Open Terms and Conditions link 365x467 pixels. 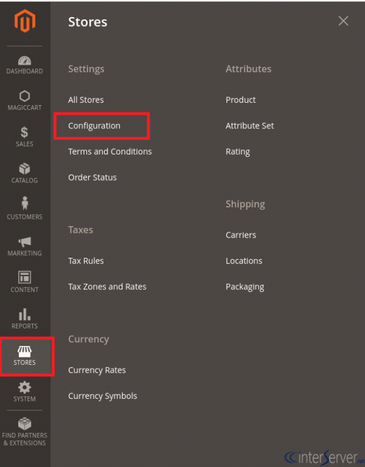point(110,151)
